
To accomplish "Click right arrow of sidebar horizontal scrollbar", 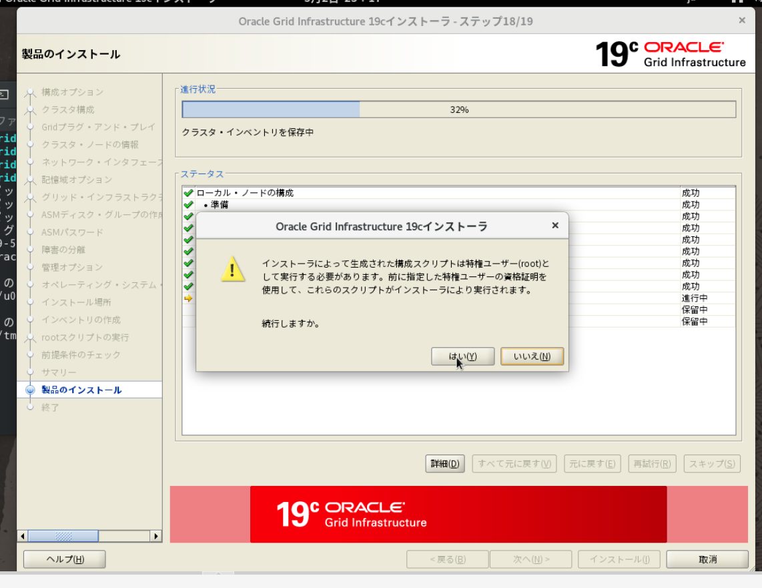I will [x=155, y=536].
